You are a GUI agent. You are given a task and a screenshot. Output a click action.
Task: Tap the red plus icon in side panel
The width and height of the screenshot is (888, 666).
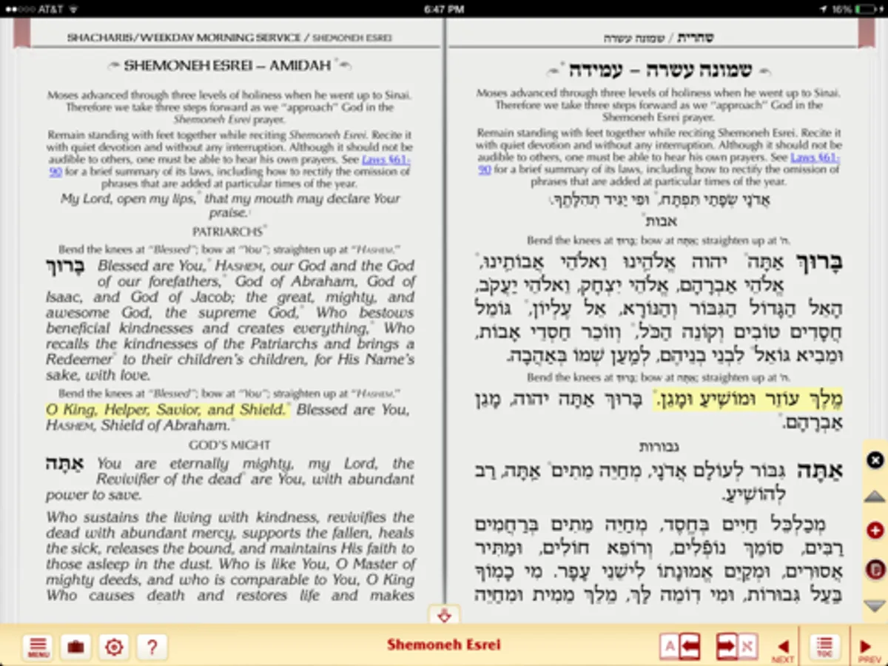[x=875, y=531]
